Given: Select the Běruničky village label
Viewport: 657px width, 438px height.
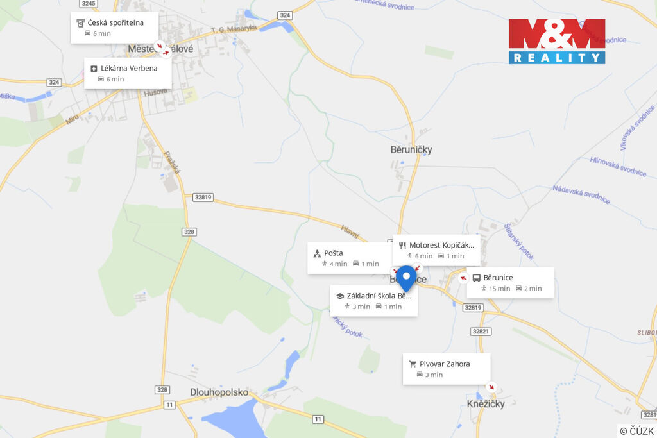Looking at the screenshot, I should (x=411, y=149).
